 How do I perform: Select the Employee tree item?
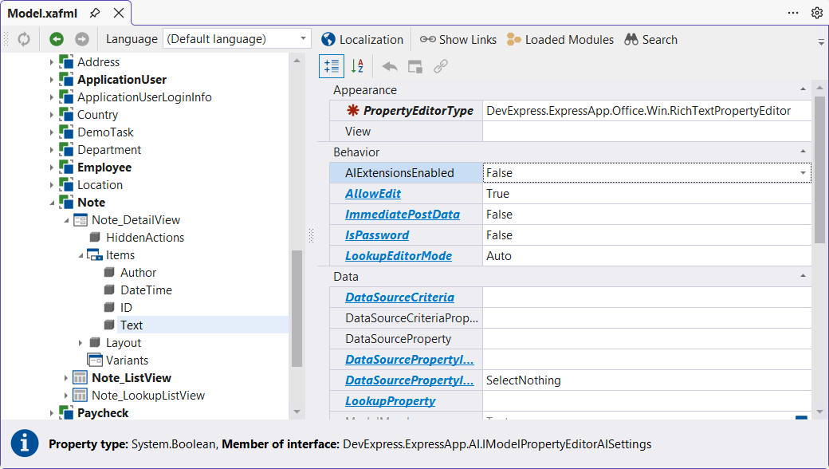(x=104, y=167)
